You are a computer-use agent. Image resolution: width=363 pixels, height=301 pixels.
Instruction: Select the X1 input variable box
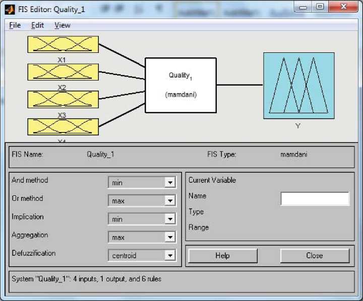[63, 44]
